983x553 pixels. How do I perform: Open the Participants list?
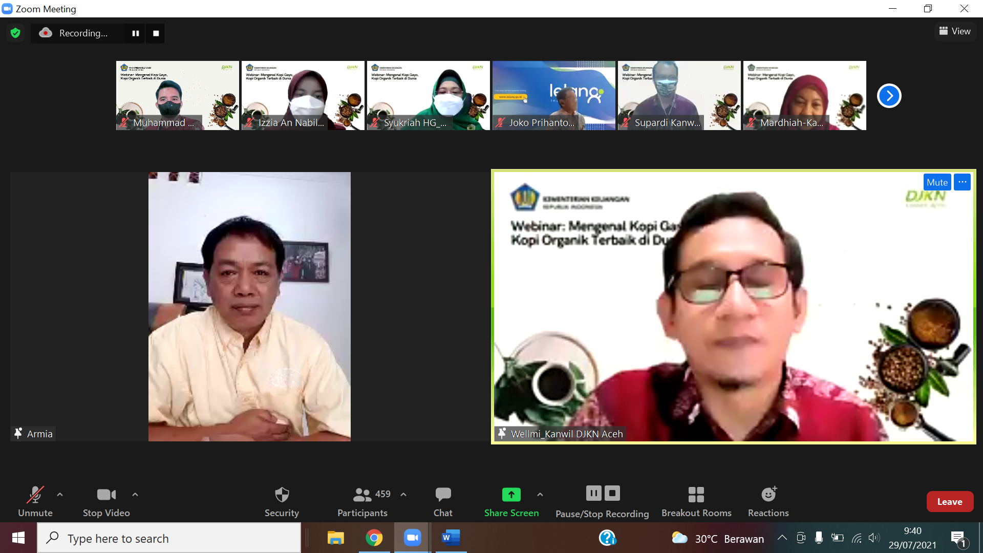(362, 495)
